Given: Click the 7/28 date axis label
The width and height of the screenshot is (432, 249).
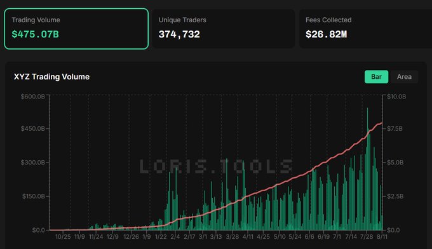Looking at the screenshot, I should (x=367, y=237).
